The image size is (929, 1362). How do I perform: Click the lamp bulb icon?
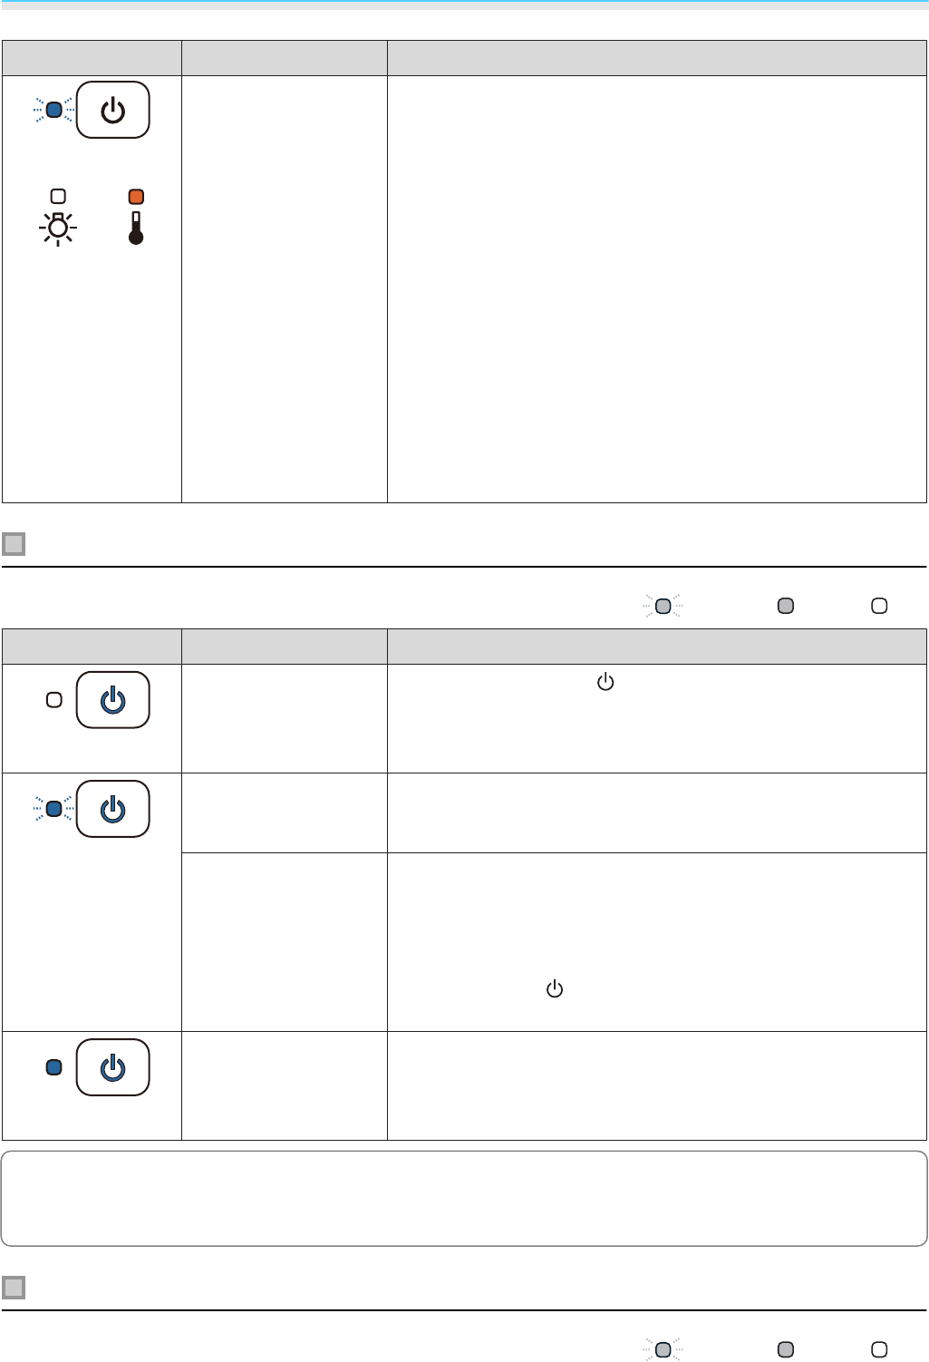click(58, 229)
